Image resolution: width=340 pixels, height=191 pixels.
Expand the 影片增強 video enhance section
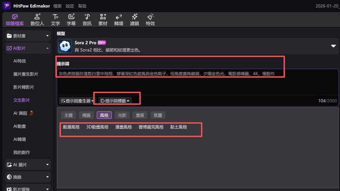click(28, 188)
